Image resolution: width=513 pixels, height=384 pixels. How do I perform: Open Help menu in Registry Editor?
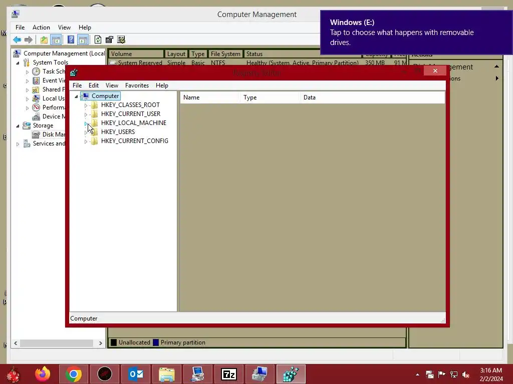click(162, 85)
